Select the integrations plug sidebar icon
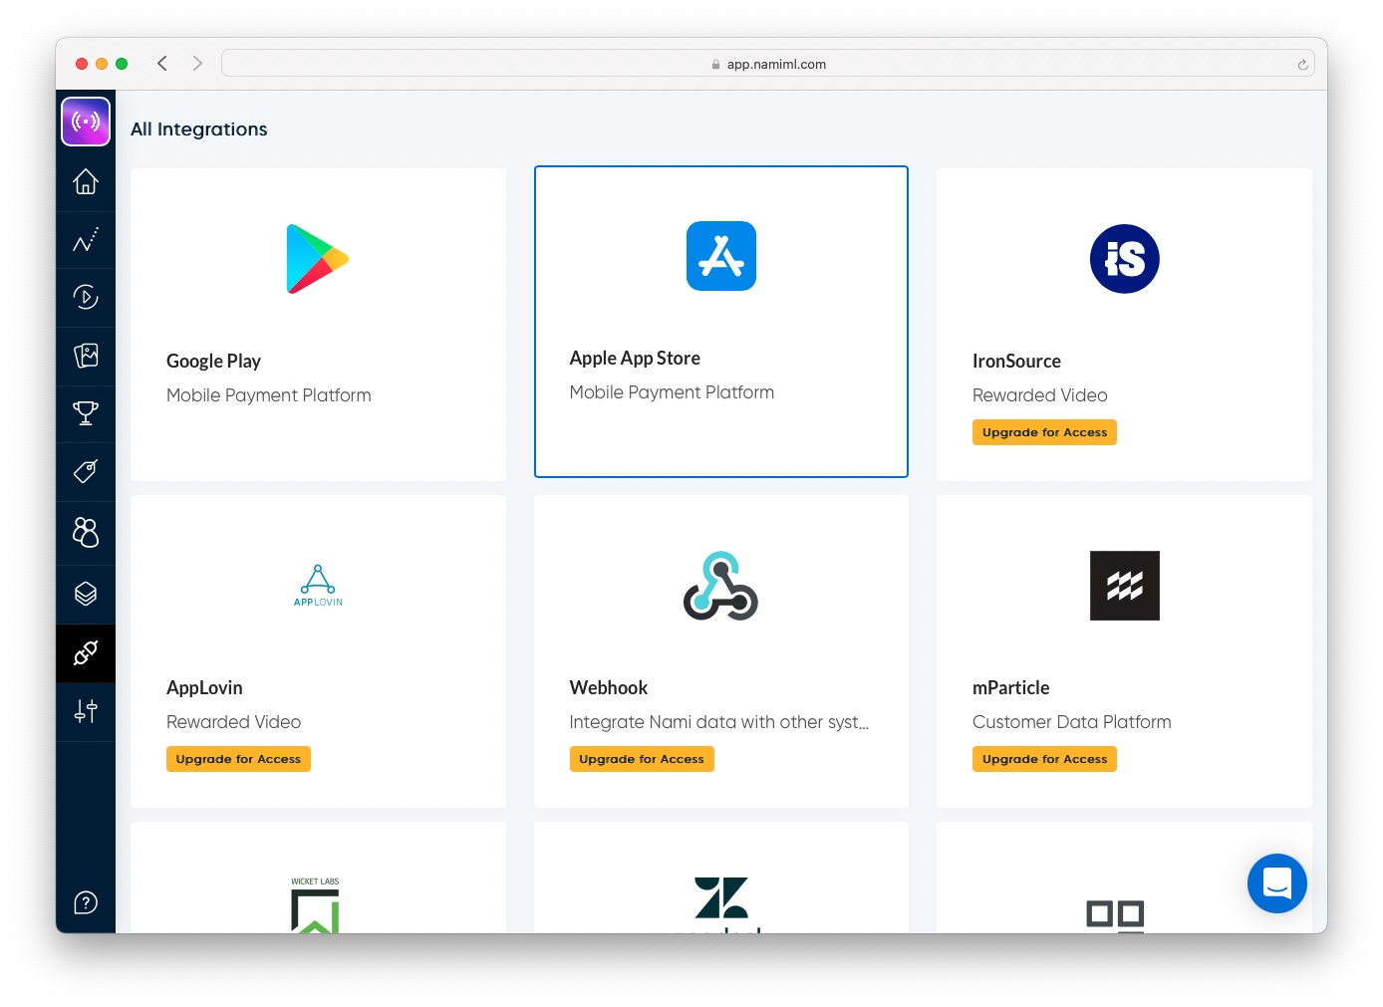 (x=86, y=653)
